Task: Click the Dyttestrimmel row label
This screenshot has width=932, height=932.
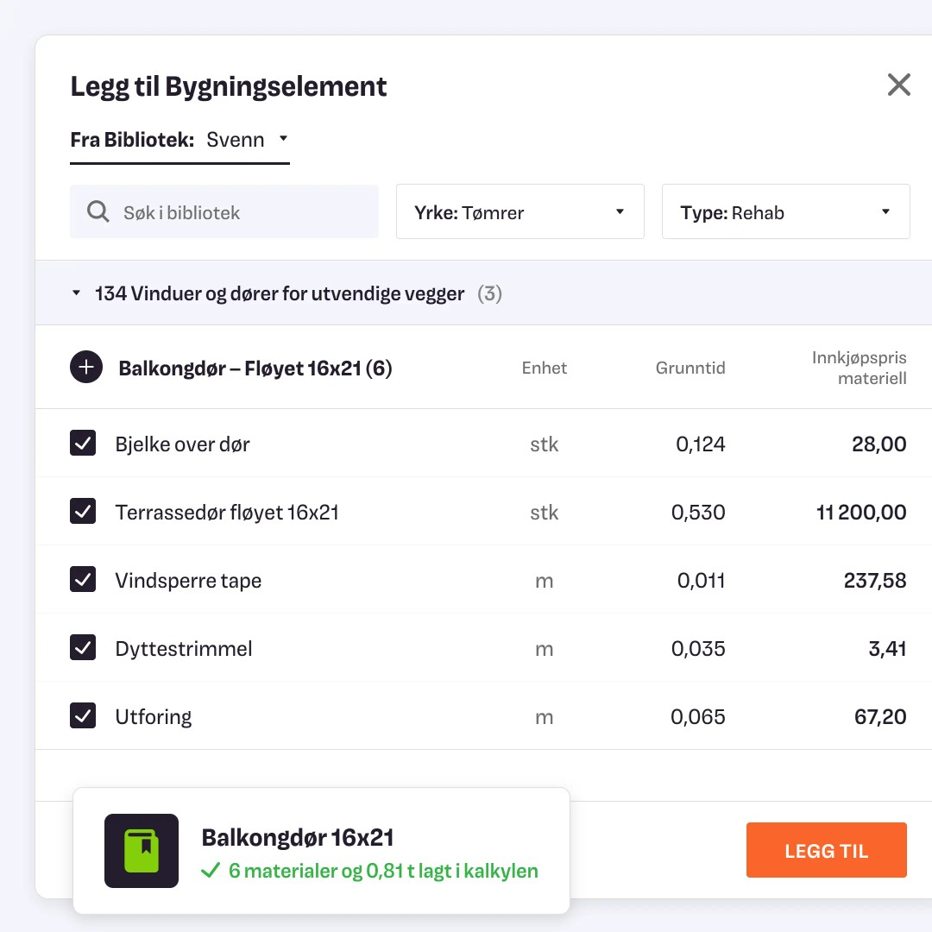Action: [x=184, y=648]
